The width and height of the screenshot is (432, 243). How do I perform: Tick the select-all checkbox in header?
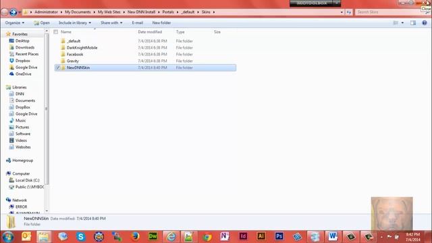tap(56, 32)
